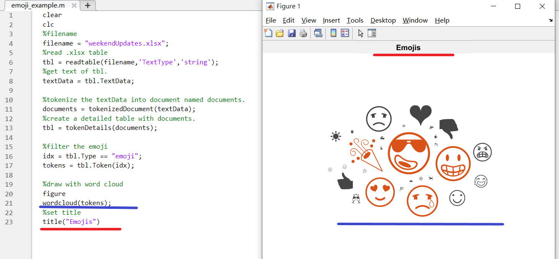Open a file using the Open folder icon
Viewport: 559px width, 259px height.
tap(280, 33)
